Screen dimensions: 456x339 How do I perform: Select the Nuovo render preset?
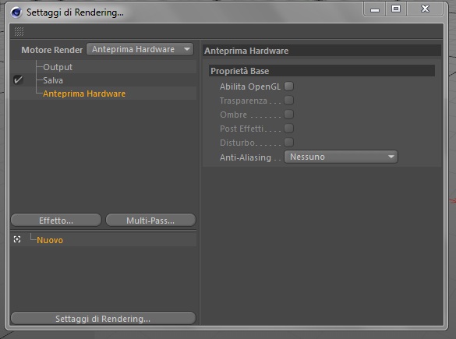50,240
